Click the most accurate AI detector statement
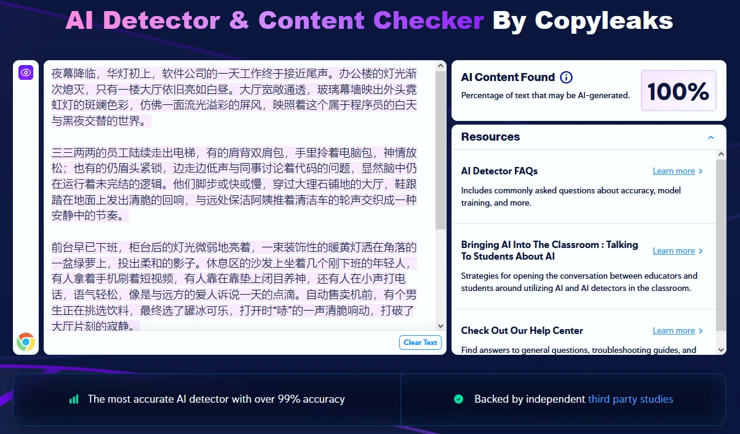Image resolution: width=740 pixels, height=434 pixels. [x=216, y=399]
